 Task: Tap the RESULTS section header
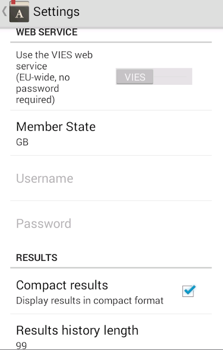37,258
